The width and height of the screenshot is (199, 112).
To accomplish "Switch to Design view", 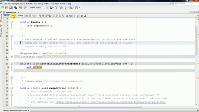I will tap(13, 16).
